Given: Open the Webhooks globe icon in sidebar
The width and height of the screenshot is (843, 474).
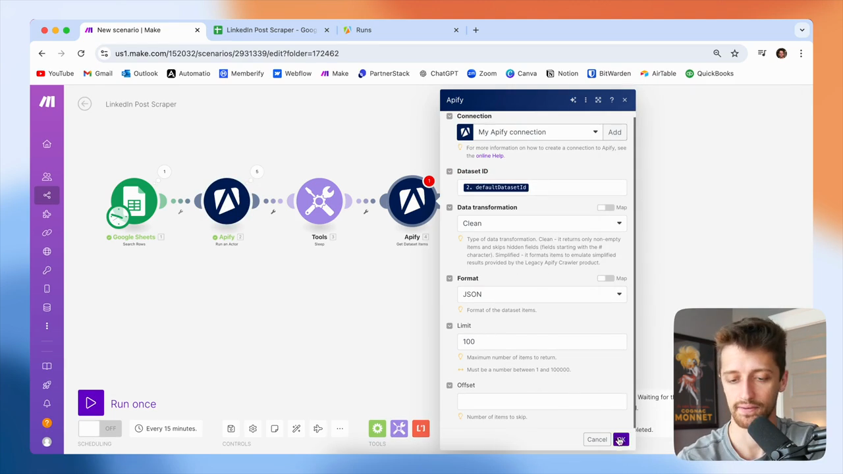Looking at the screenshot, I should tap(47, 251).
